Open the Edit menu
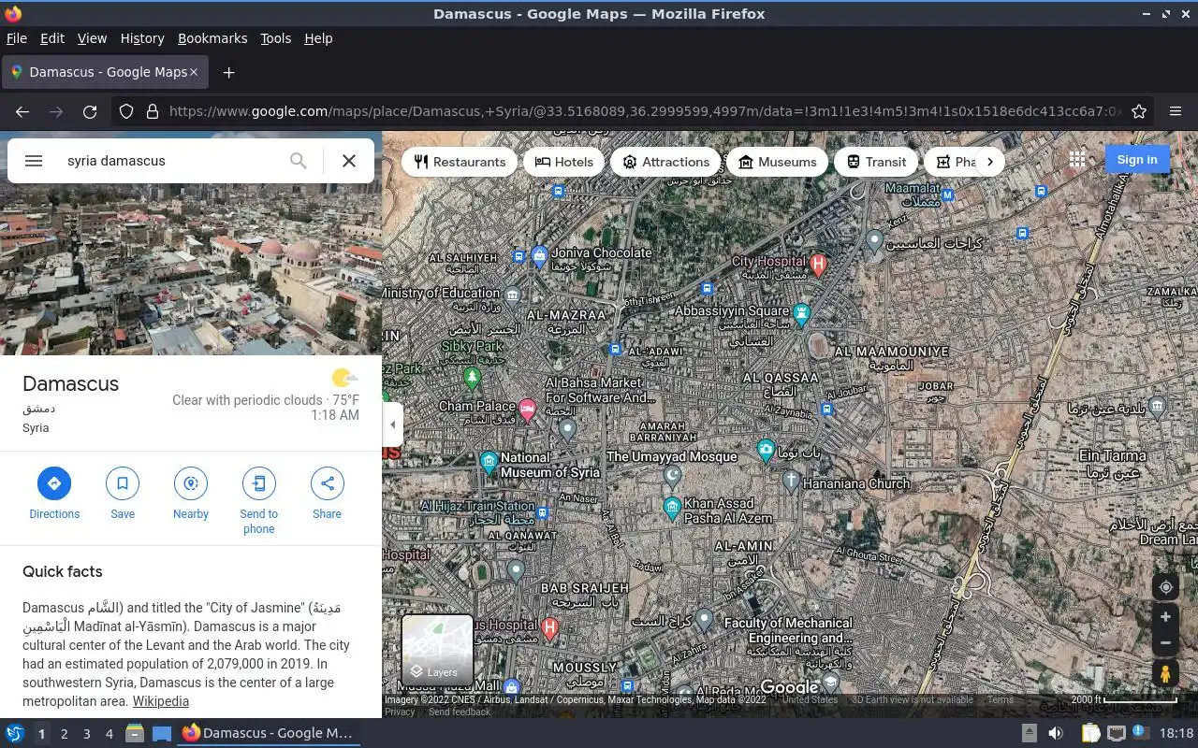This screenshot has width=1198, height=748. pyautogui.click(x=52, y=38)
